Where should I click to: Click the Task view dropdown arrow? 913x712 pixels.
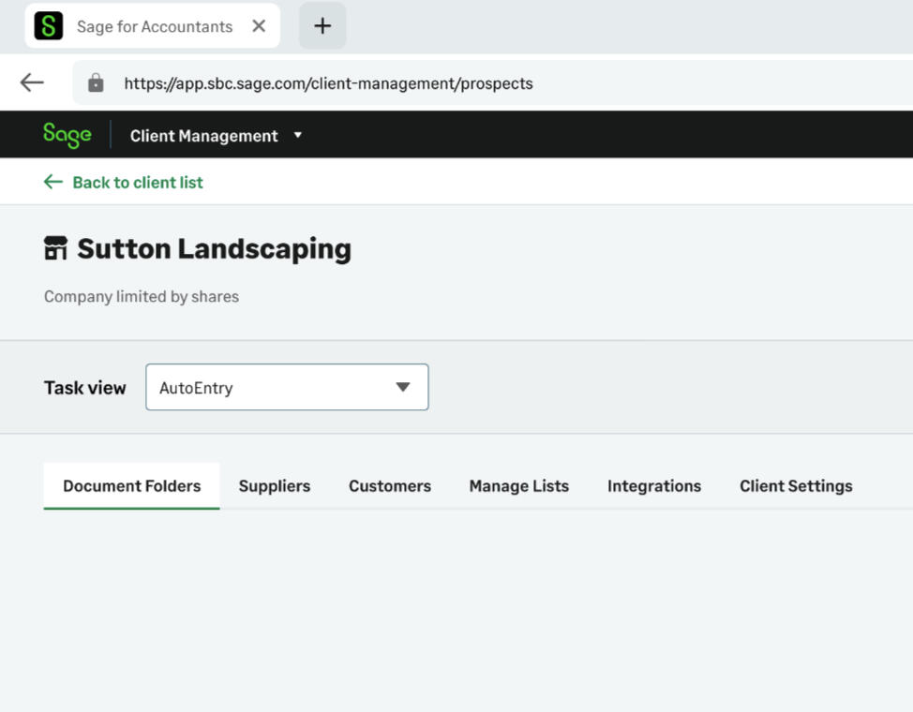(403, 387)
